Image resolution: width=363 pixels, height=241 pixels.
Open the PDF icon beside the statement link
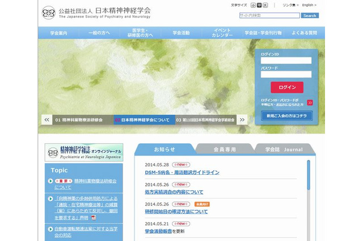94,218
